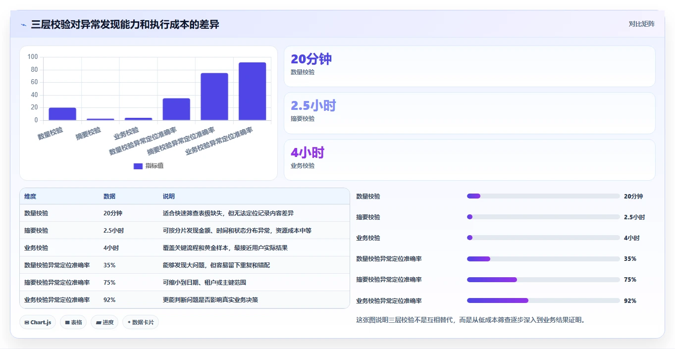Toggle the 指标值 legend swatch in chart
The image size is (675, 349).
click(x=138, y=166)
